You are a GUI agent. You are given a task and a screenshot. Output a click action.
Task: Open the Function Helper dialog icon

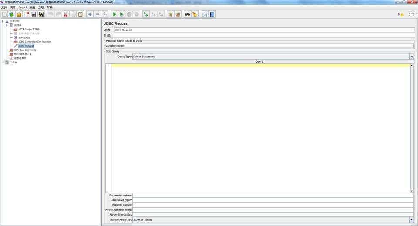pyautogui.click(x=205, y=14)
